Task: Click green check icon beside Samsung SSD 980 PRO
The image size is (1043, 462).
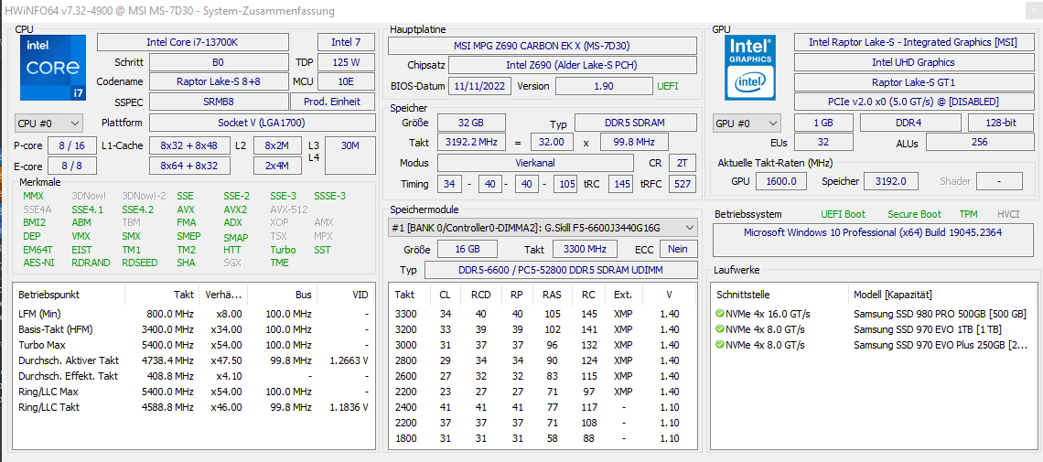Action: coord(720,313)
